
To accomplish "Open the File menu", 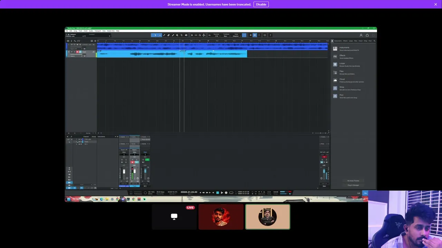I will [x=67, y=31].
